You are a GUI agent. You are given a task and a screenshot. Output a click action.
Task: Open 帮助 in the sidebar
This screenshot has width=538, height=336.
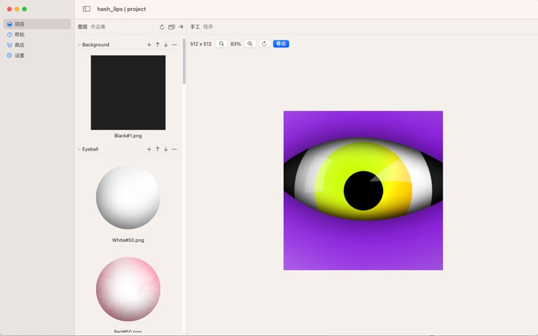20,34
